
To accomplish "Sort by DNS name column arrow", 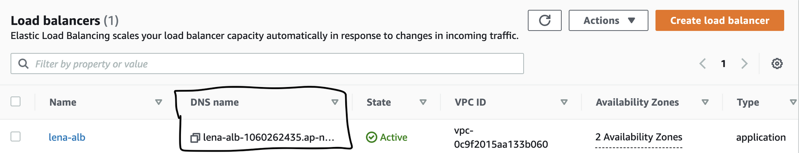I will click(x=335, y=102).
